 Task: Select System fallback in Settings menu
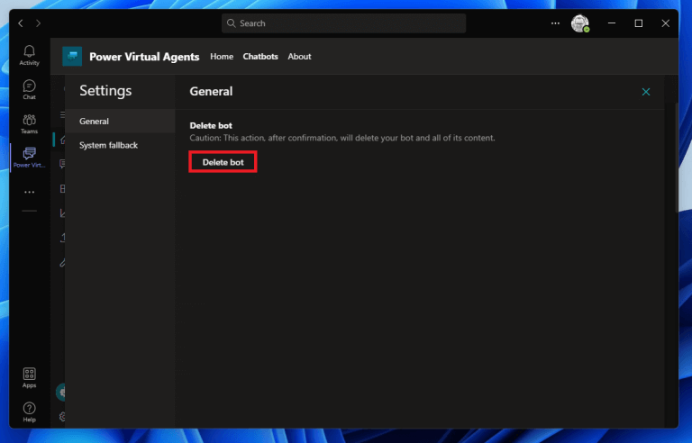[120, 145]
